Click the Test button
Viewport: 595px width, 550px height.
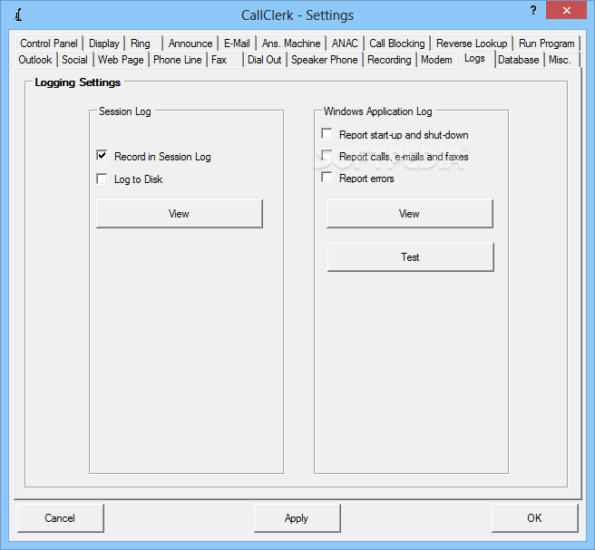[410, 257]
